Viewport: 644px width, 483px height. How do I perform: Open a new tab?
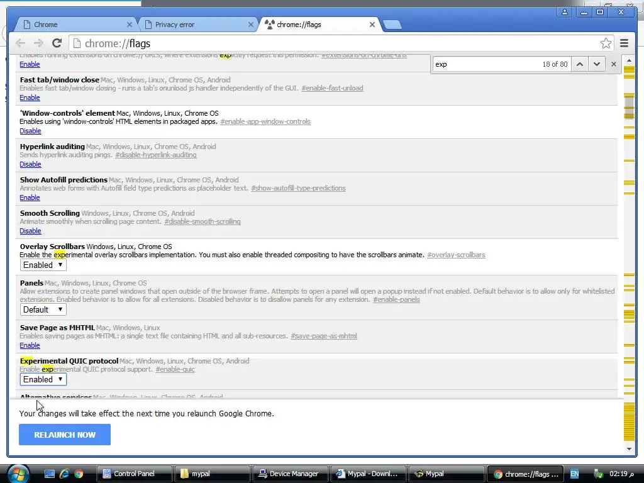(x=392, y=25)
